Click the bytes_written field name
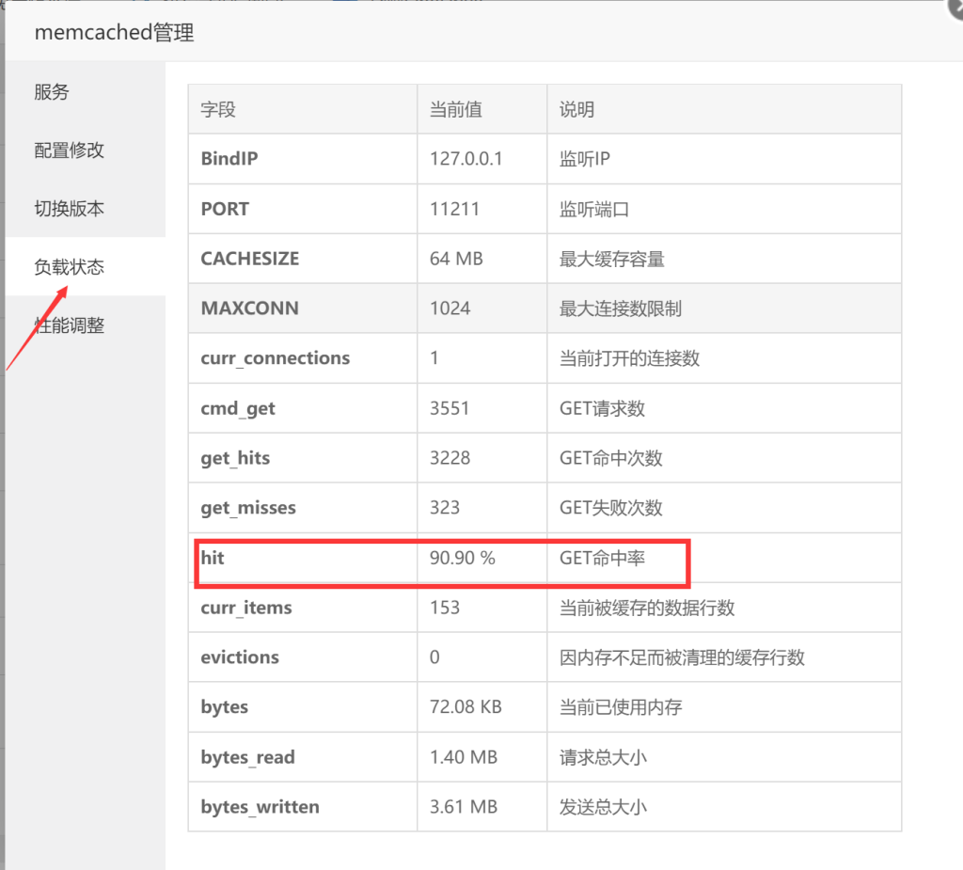Screen dimensions: 963x870 pyautogui.click(x=260, y=807)
